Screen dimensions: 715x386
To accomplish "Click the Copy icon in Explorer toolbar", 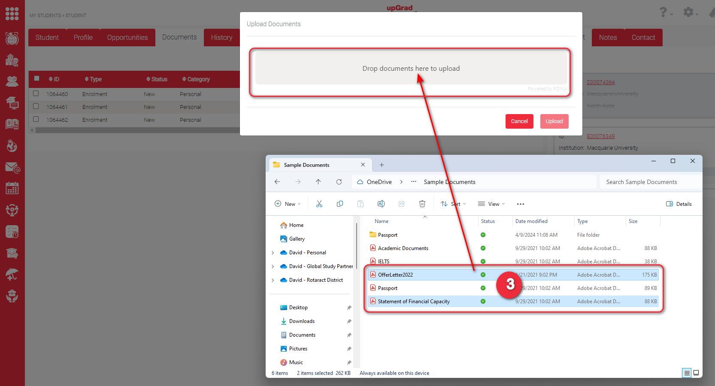I will pyautogui.click(x=339, y=204).
